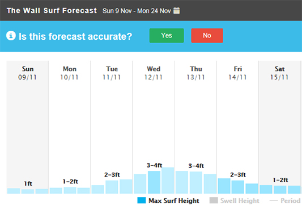This screenshot has width=302, height=205.
Task: Select the Thu 13/11 day header
Action: pos(195,73)
